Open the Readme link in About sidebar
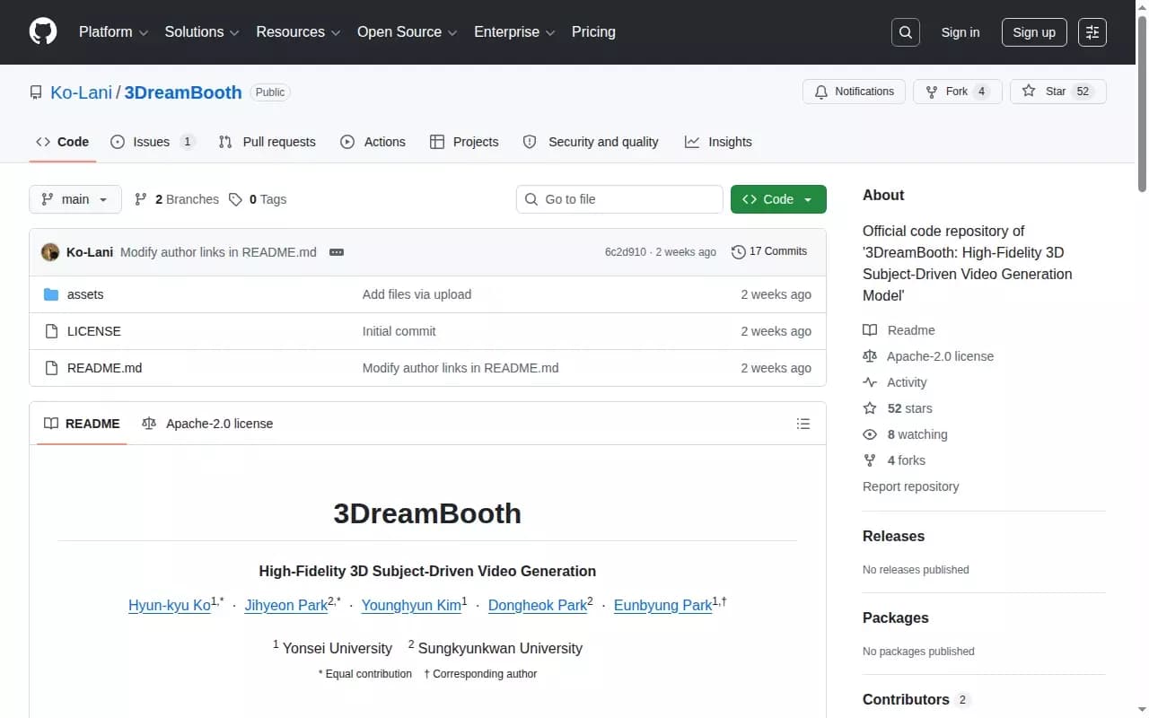 coord(899,330)
